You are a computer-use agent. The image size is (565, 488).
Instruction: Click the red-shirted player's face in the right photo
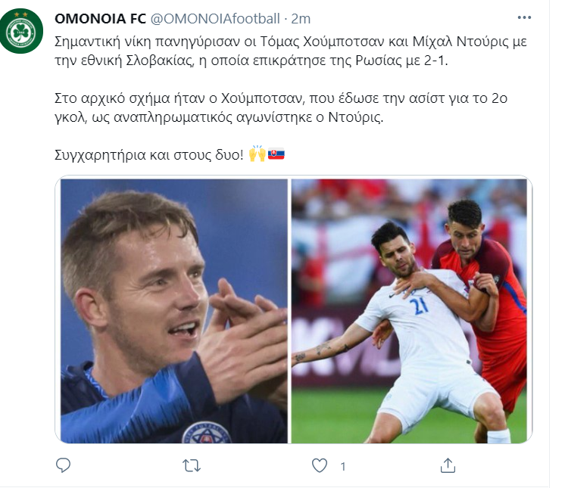[465, 239]
